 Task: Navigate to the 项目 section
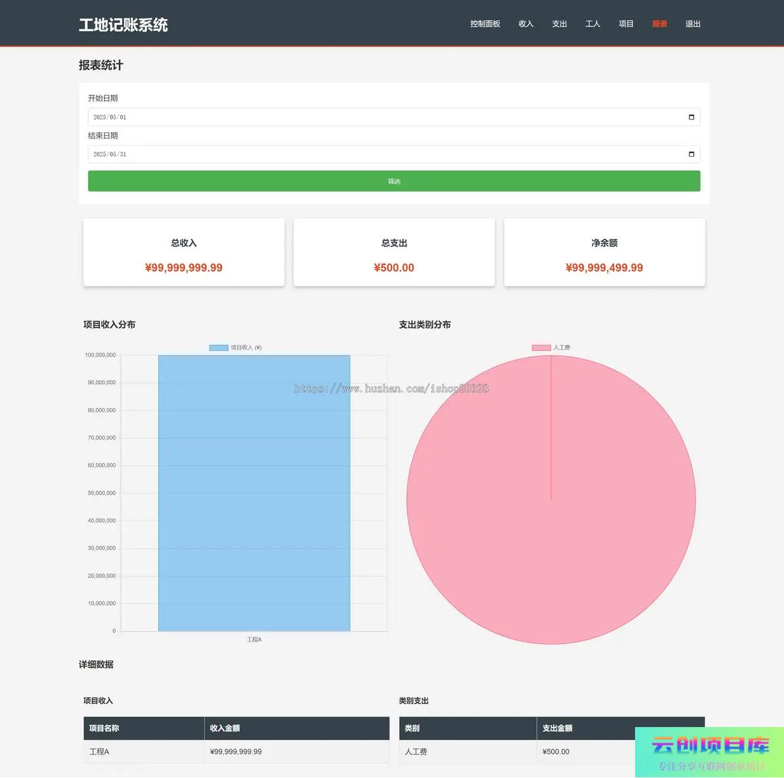(x=626, y=24)
